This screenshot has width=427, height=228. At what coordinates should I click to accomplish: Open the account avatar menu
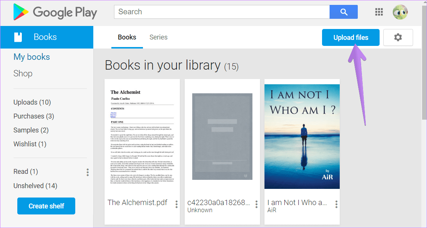(400, 12)
